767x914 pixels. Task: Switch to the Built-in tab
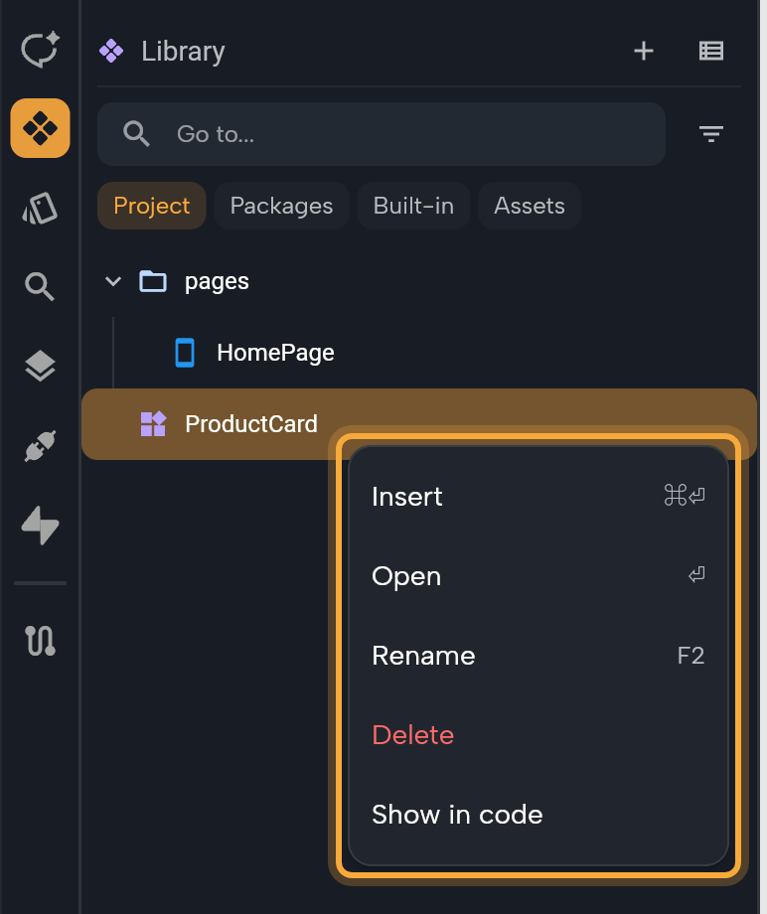point(413,206)
